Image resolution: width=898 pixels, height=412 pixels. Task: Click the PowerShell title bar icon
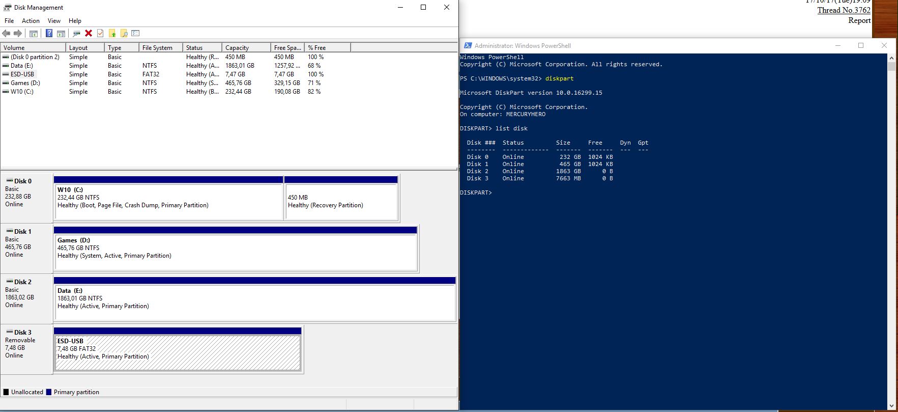(x=467, y=45)
